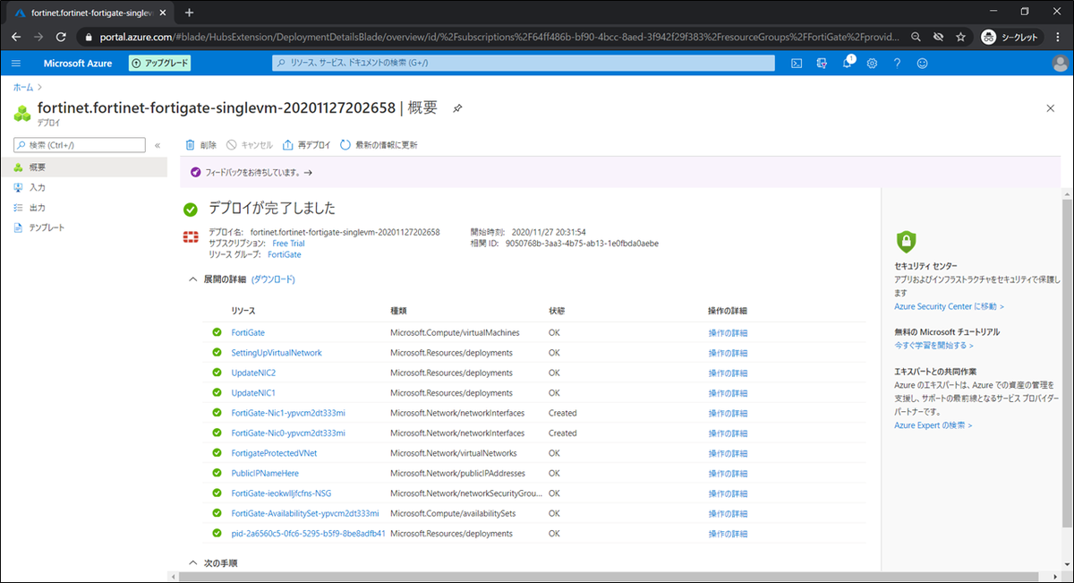Open the FortiGate-ieokwlljfcfns-NSG resource
1074x583 pixels.
281,493
